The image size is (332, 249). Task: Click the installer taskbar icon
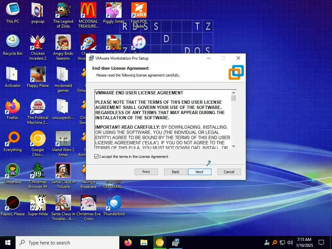click(x=175, y=243)
